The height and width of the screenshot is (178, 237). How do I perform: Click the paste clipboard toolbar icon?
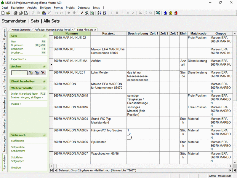pyautogui.click(x=44, y=13)
